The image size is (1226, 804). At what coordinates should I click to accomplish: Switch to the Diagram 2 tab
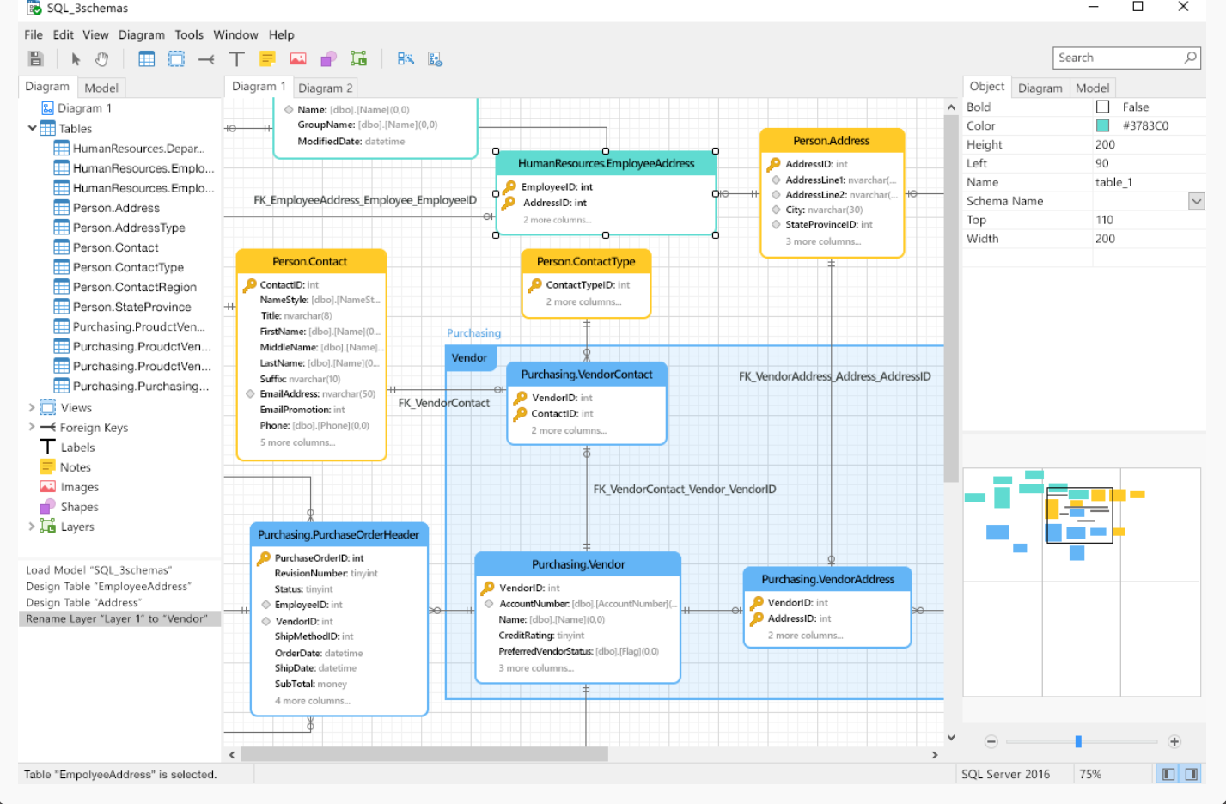click(x=325, y=88)
